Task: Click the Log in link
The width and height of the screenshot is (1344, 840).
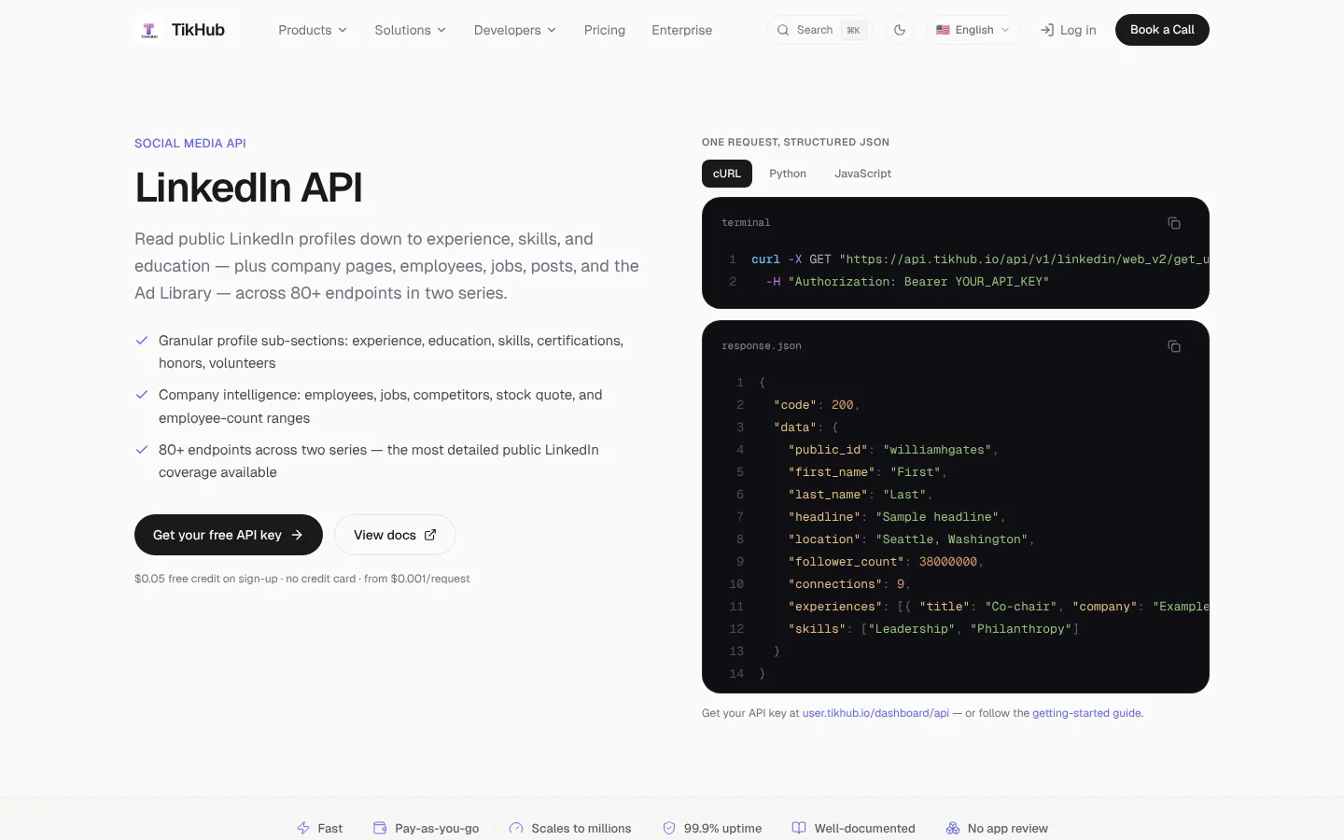Action: tap(1069, 30)
